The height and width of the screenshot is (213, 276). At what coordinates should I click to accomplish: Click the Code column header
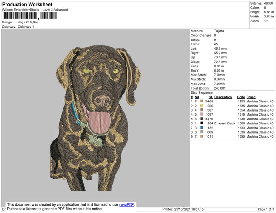241,97
